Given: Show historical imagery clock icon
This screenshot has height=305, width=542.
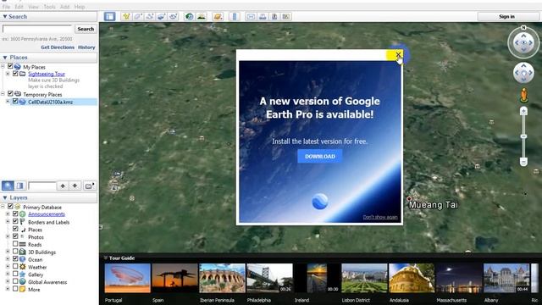Looking at the screenshot, I should click(189, 16).
